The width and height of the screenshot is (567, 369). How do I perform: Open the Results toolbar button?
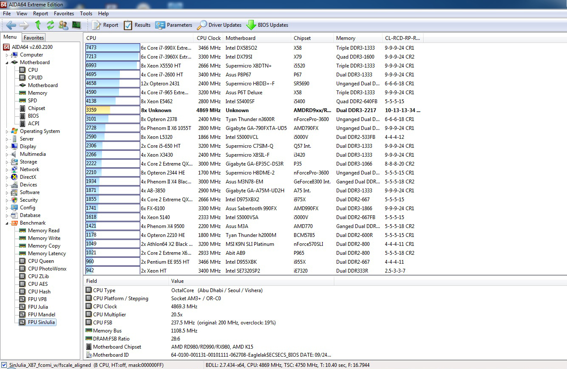[x=137, y=25]
